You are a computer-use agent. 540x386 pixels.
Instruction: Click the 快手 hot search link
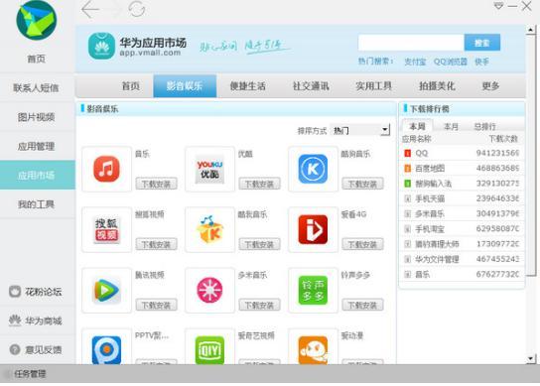(481, 62)
